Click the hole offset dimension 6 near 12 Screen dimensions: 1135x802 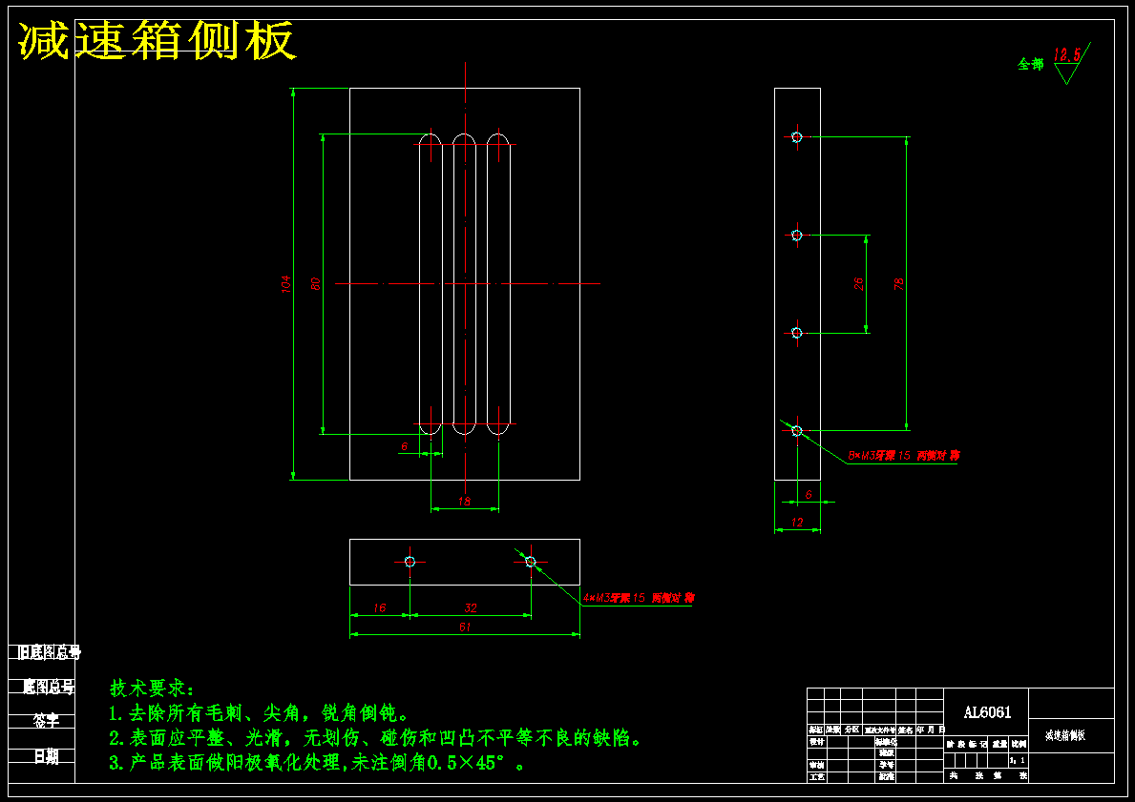click(809, 495)
